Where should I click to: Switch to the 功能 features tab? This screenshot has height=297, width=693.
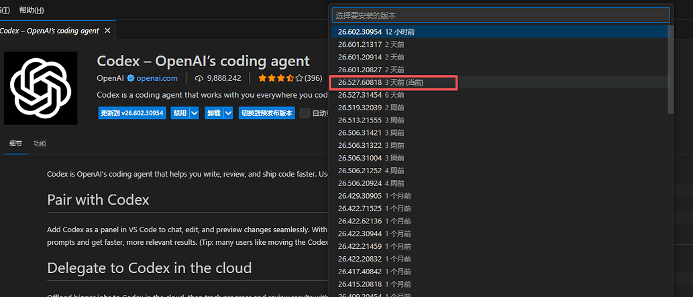pos(40,144)
